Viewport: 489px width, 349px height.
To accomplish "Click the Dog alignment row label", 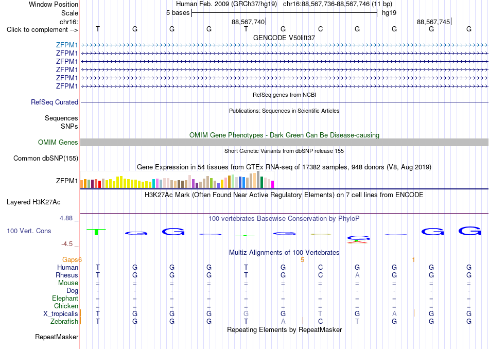I will tap(73, 291).
